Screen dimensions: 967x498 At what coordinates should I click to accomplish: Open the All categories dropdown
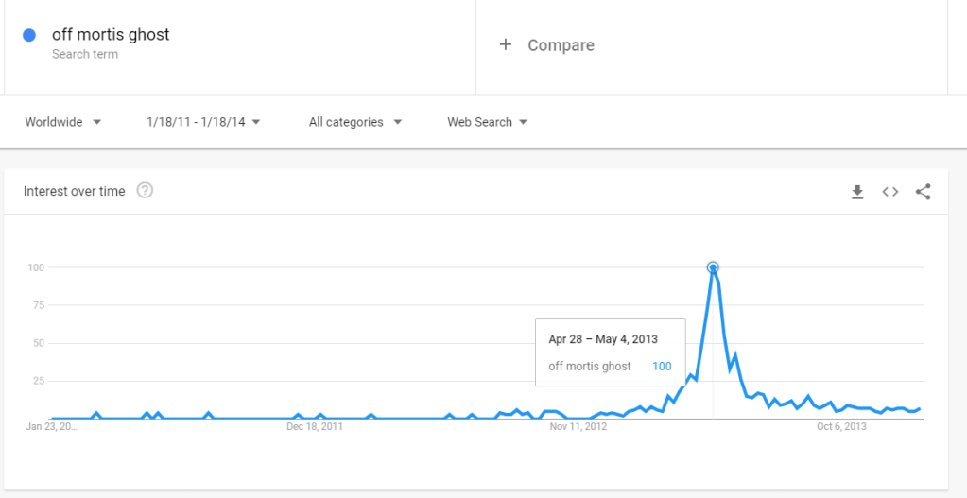click(x=355, y=122)
